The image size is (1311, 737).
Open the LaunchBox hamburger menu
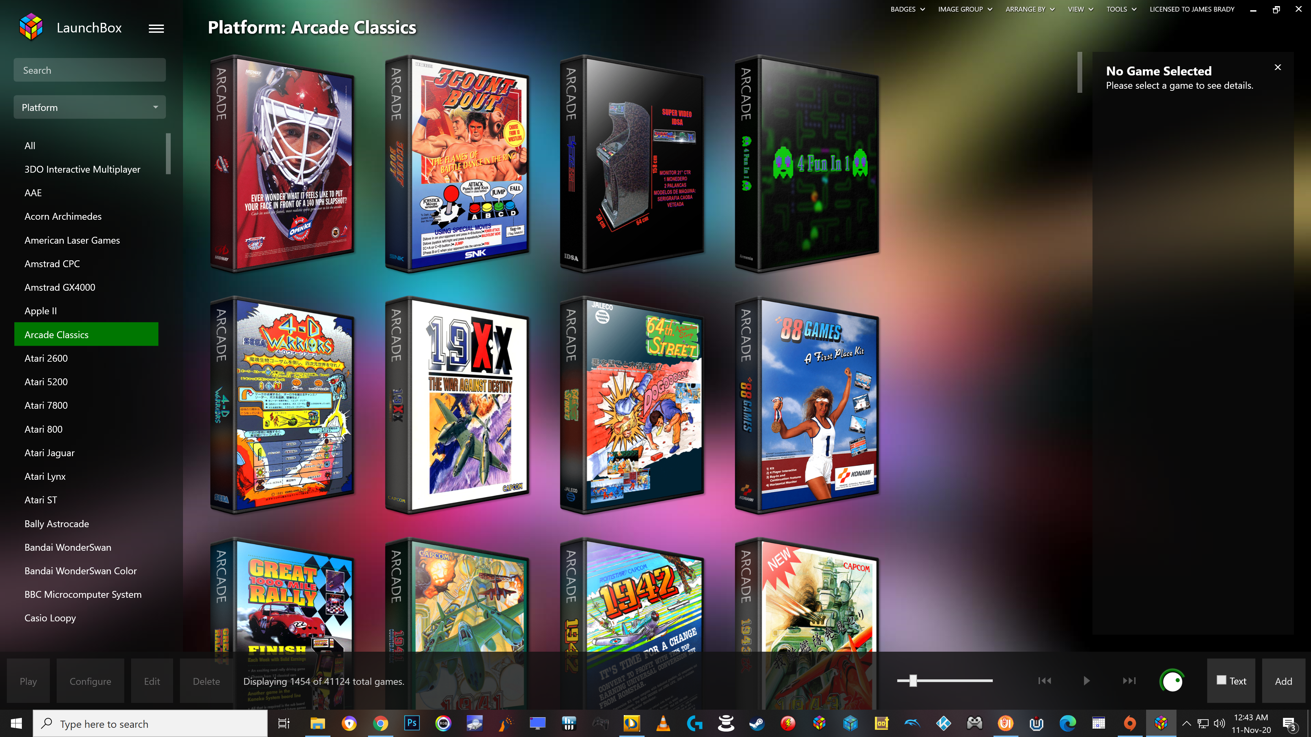coord(156,28)
